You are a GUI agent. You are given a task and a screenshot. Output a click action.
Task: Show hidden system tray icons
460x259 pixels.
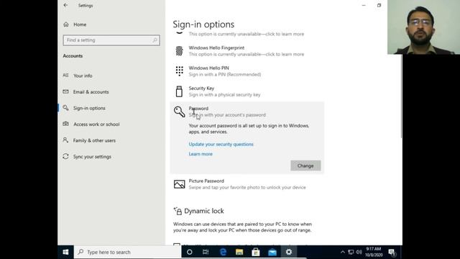pos(342,252)
